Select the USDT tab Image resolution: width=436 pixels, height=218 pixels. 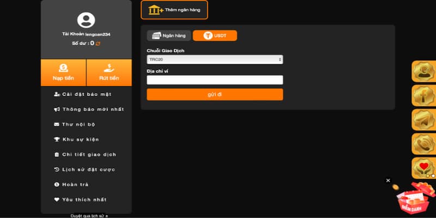coord(215,35)
